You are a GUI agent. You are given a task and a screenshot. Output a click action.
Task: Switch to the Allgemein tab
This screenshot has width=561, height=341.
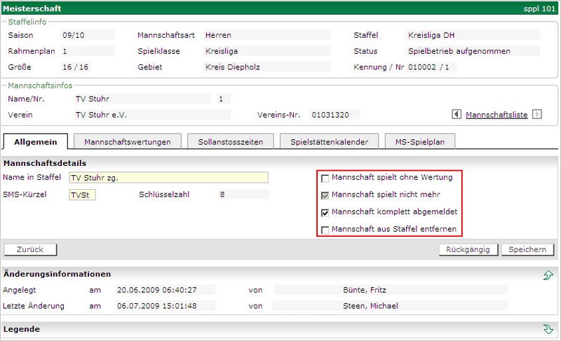click(35, 141)
